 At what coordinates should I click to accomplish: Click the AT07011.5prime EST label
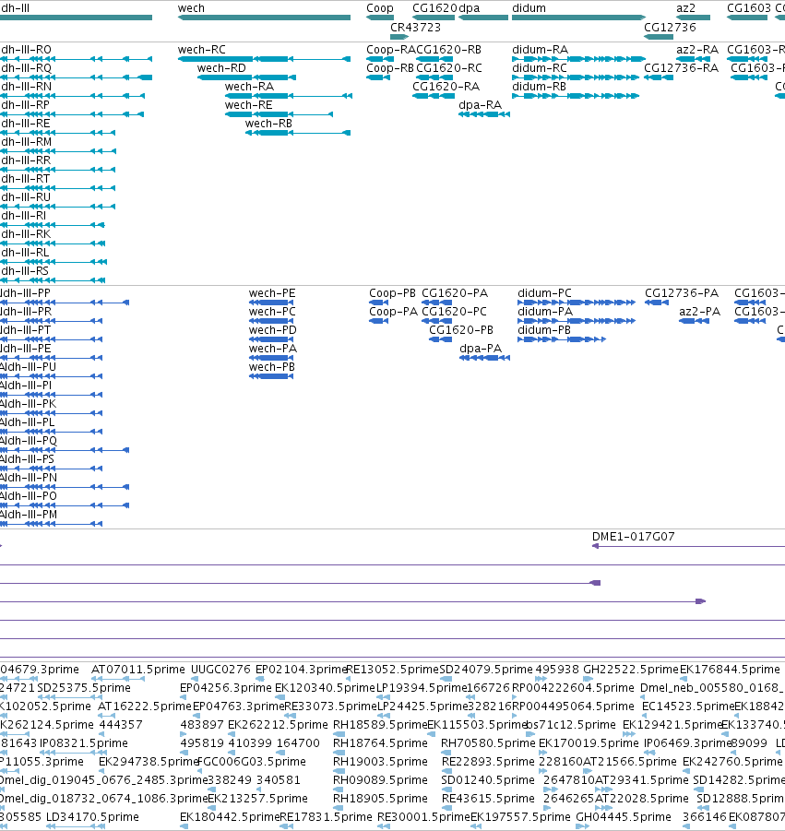point(137,670)
